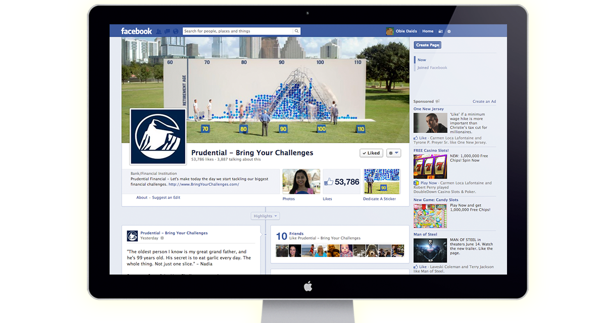Open the FREE Casino Slots! ad title
Image resolution: width=606 pixels, height=323 pixels.
[431, 150]
